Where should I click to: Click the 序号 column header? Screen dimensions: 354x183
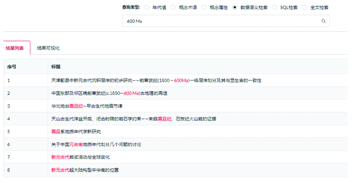[12, 67]
